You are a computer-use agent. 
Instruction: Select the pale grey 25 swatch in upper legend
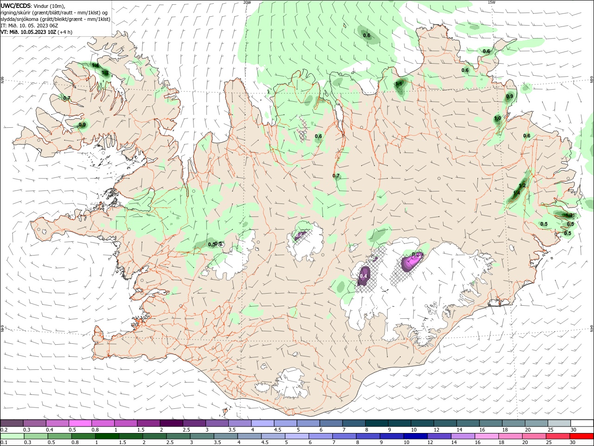(x=559, y=423)
